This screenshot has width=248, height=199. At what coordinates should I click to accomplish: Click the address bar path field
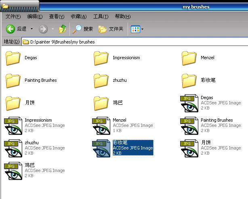[135, 42]
